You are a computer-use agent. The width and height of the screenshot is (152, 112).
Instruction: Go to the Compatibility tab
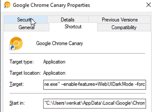coord(124,27)
